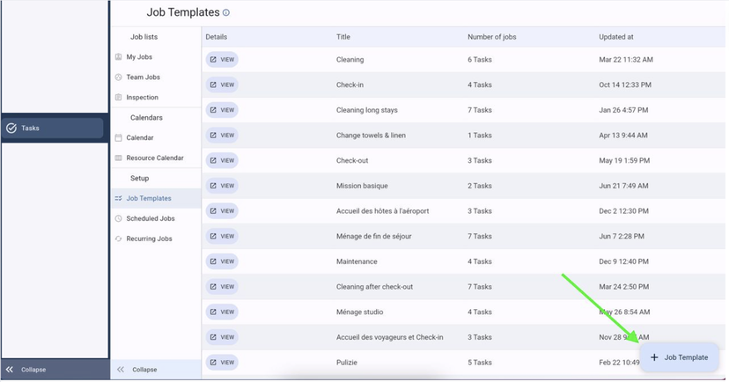The width and height of the screenshot is (729, 382).
Task: Click the '1 Tasks' cell for Change towels
Action: coord(479,136)
